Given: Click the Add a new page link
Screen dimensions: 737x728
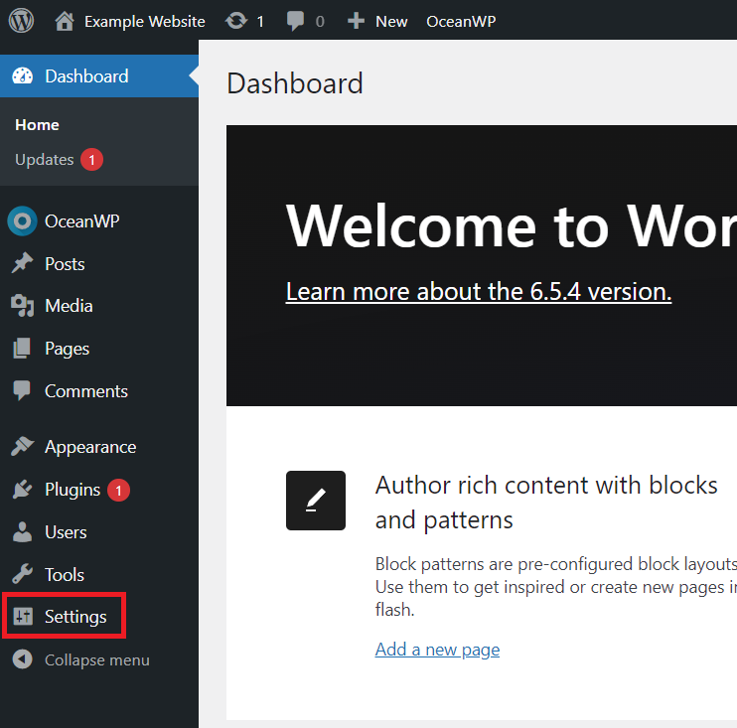Looking at the screenshot, I should (x=437, y=650).
